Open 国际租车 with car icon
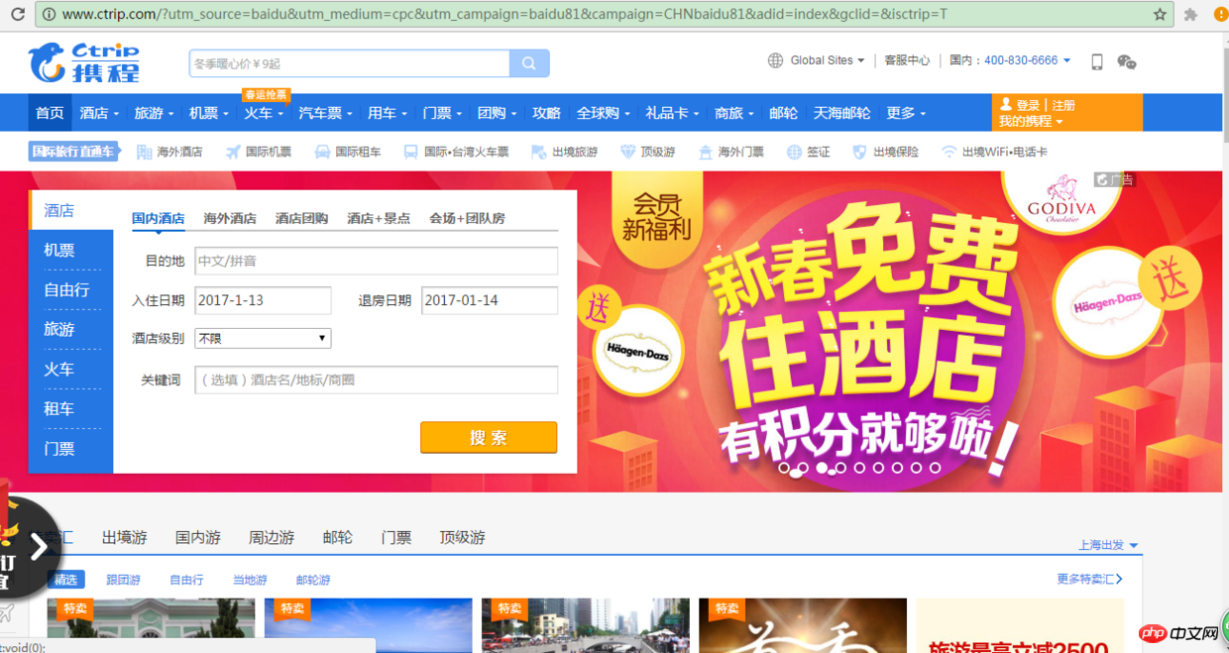Screen dimensions: 1229x653 click(348, 152)
